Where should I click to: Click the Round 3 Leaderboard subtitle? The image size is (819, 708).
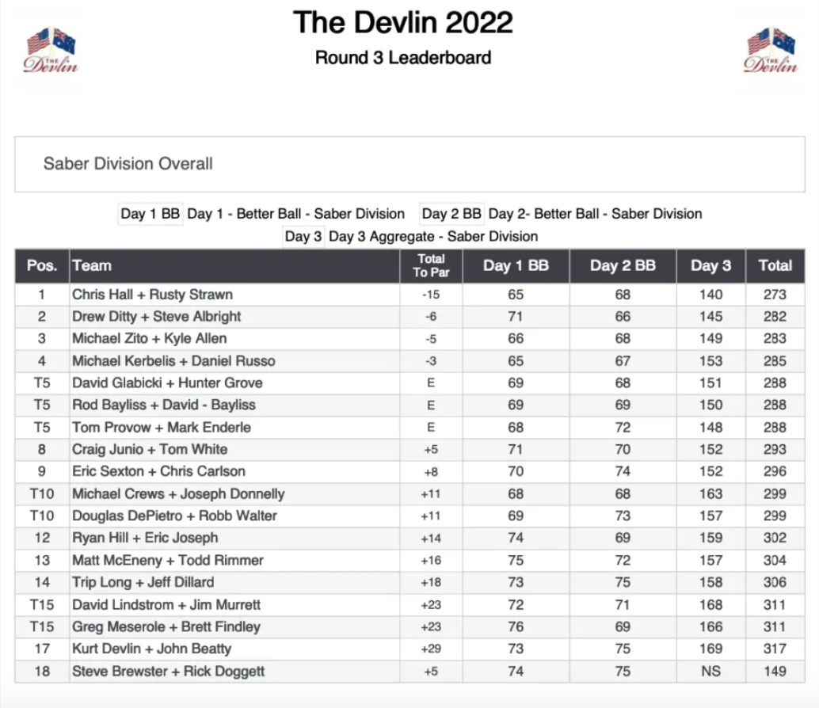click(403, 58)
